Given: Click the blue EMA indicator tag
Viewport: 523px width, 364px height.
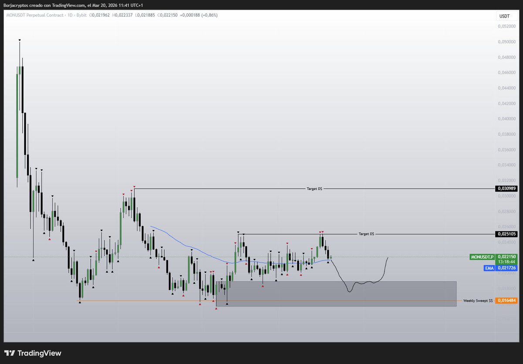Looking at the screenshot, I should pyautogui.click(x=489, y=268).
